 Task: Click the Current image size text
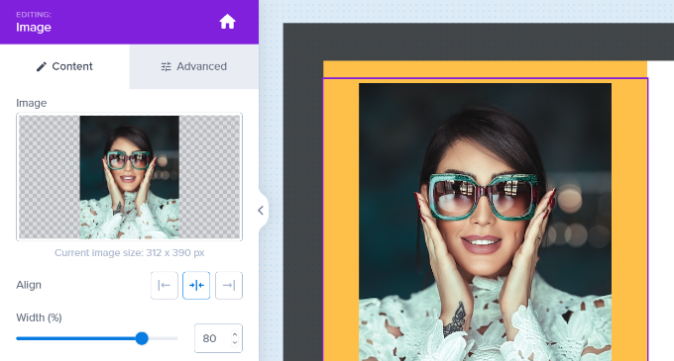click(x=130, y=252)
